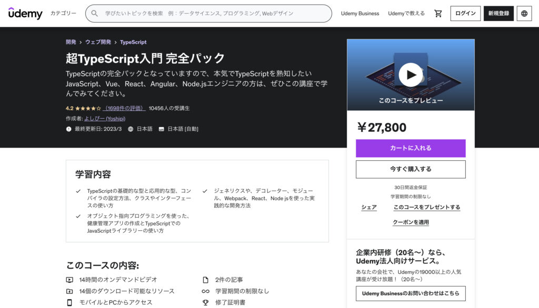The height and width of the screenshot is (308, 539).
Task: Click 修了証明書 text
Action: coord(231,303)
